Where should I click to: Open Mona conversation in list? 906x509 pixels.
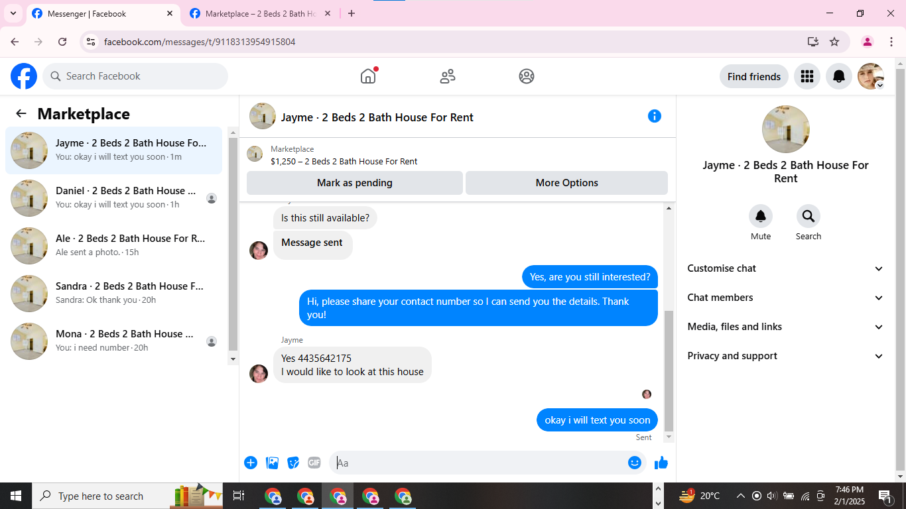point(113,341)
